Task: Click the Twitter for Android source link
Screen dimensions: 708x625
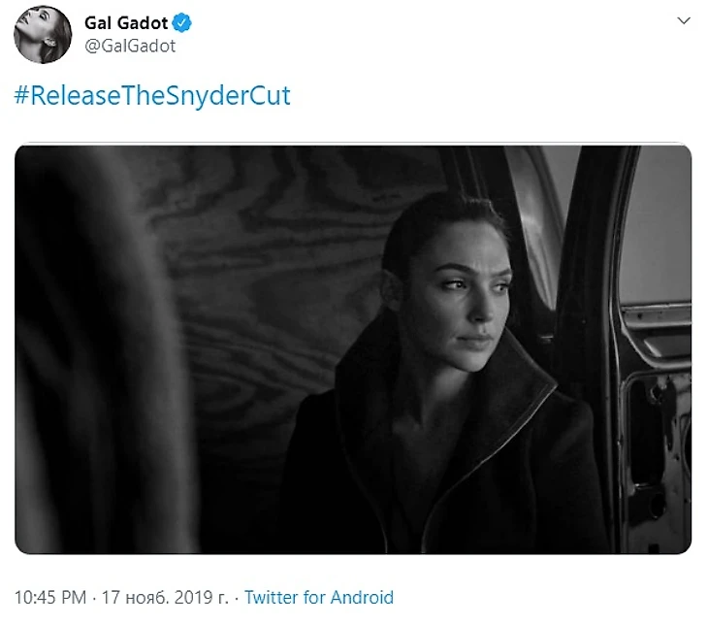Action: point(319,597)
